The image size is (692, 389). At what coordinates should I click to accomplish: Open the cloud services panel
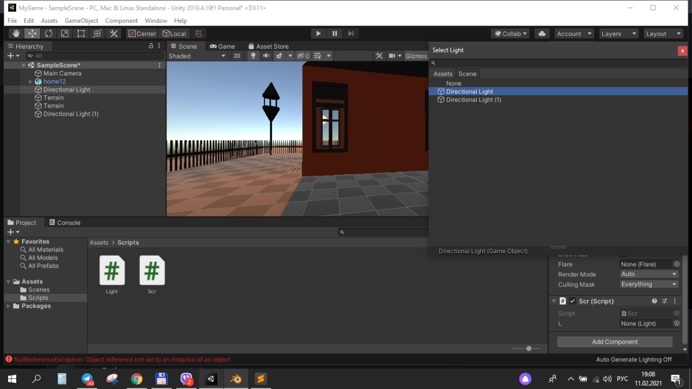pos(542,34)
